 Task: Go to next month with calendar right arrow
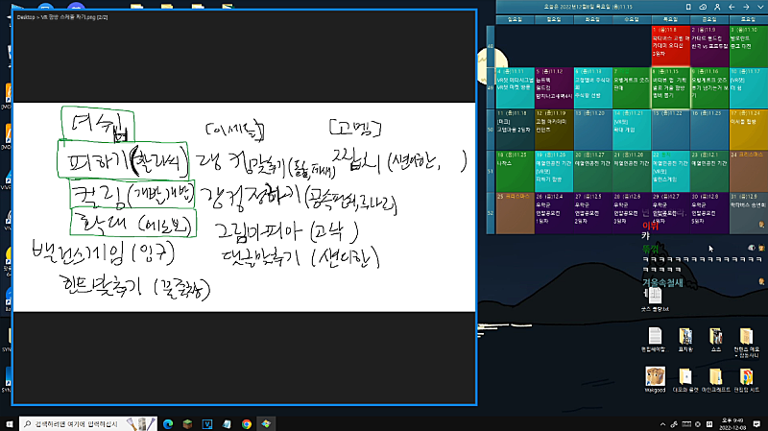[x=746, y=7]
